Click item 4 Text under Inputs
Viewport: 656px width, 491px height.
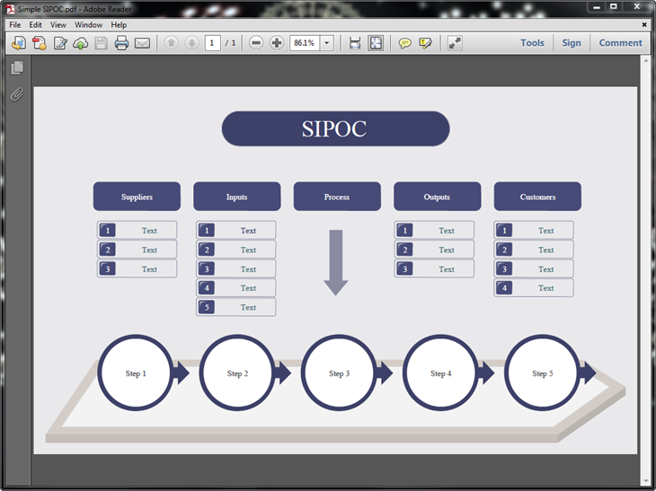tap(236, 288)
